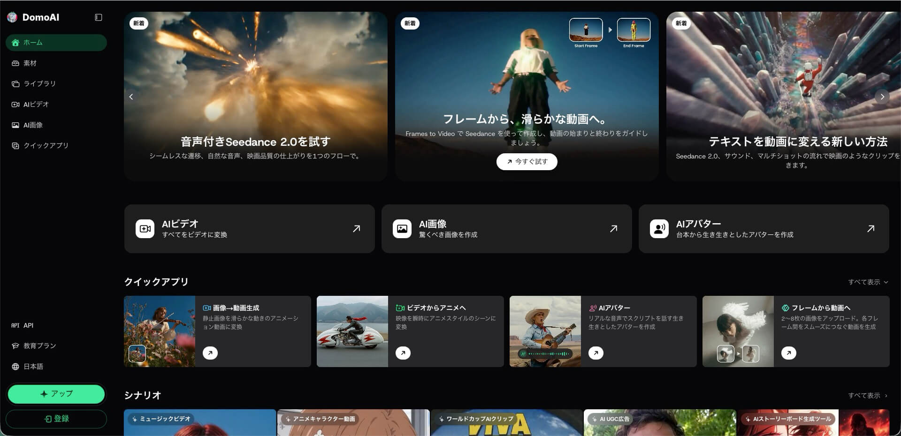Open the motorcycle rider thumbnail

tap(352, 331)
